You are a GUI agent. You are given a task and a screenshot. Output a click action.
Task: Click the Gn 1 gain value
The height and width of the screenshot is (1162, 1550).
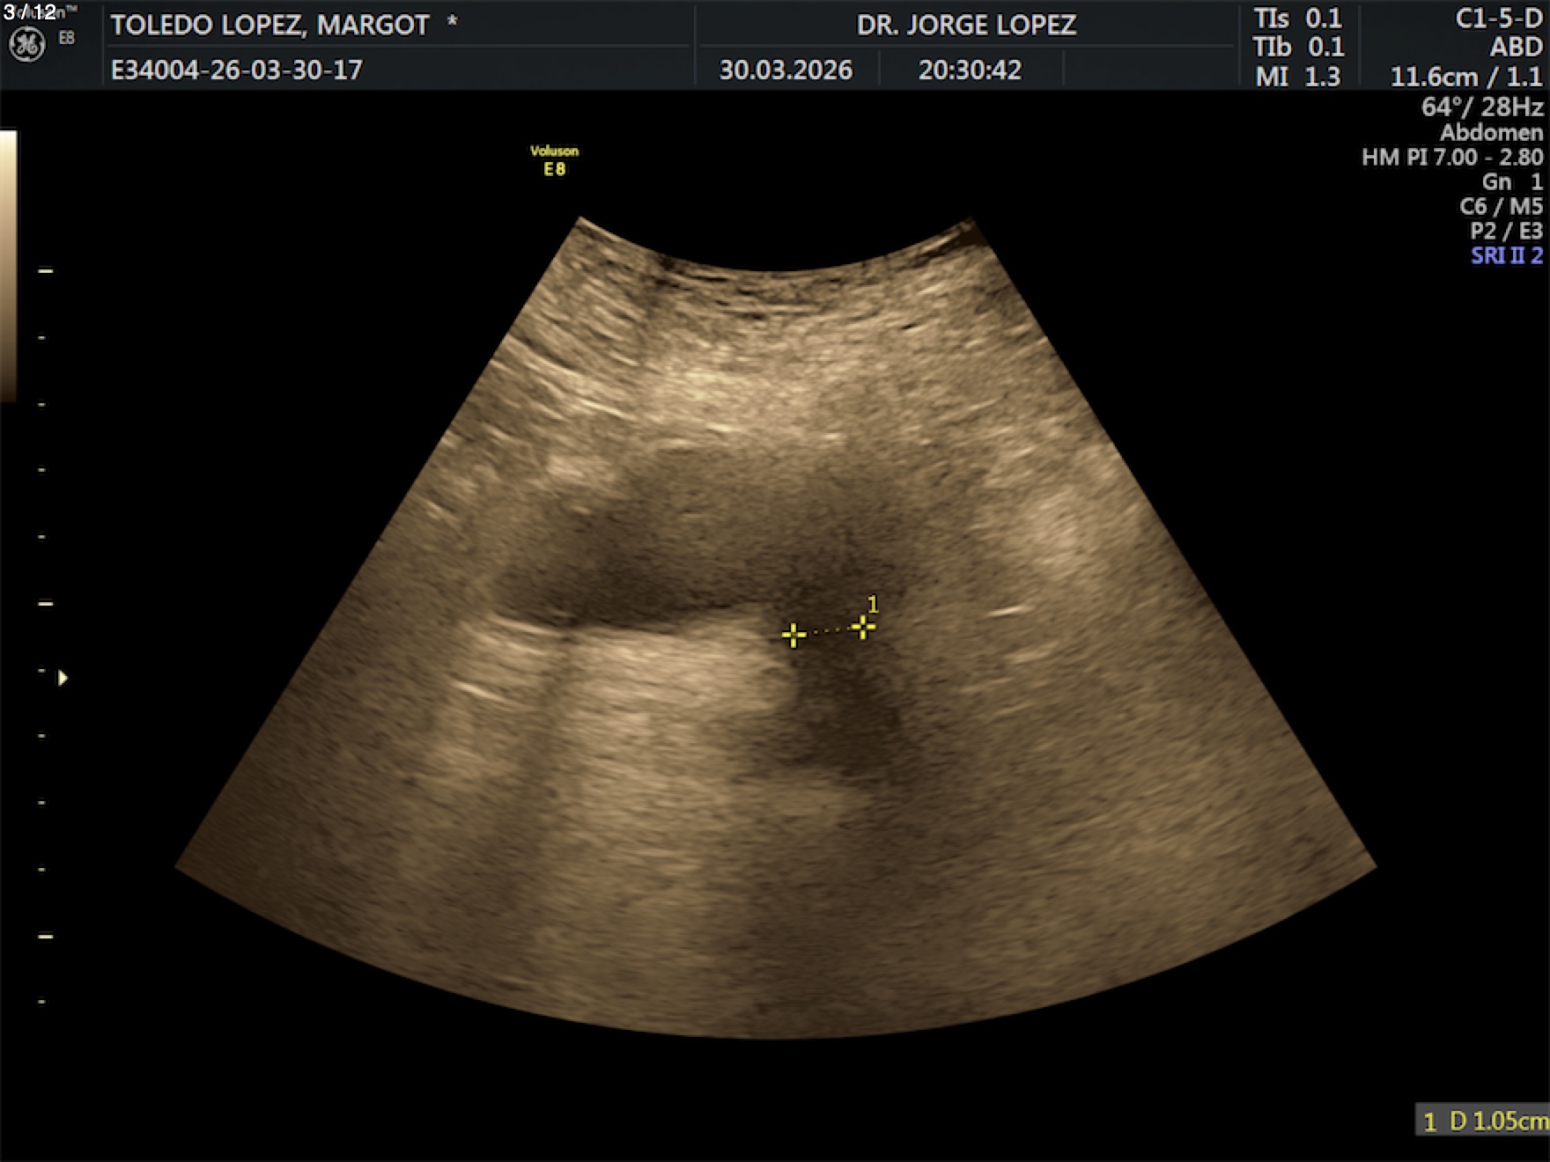[1511, 181]
